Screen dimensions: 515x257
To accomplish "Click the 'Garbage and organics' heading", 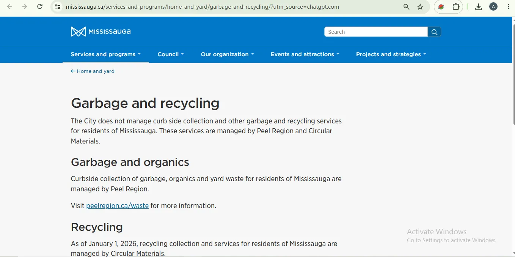I will 130,162.
